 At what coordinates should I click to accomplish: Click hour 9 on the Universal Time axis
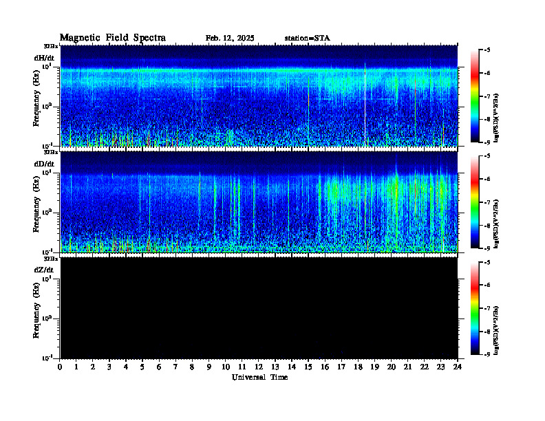coord(209,367)
